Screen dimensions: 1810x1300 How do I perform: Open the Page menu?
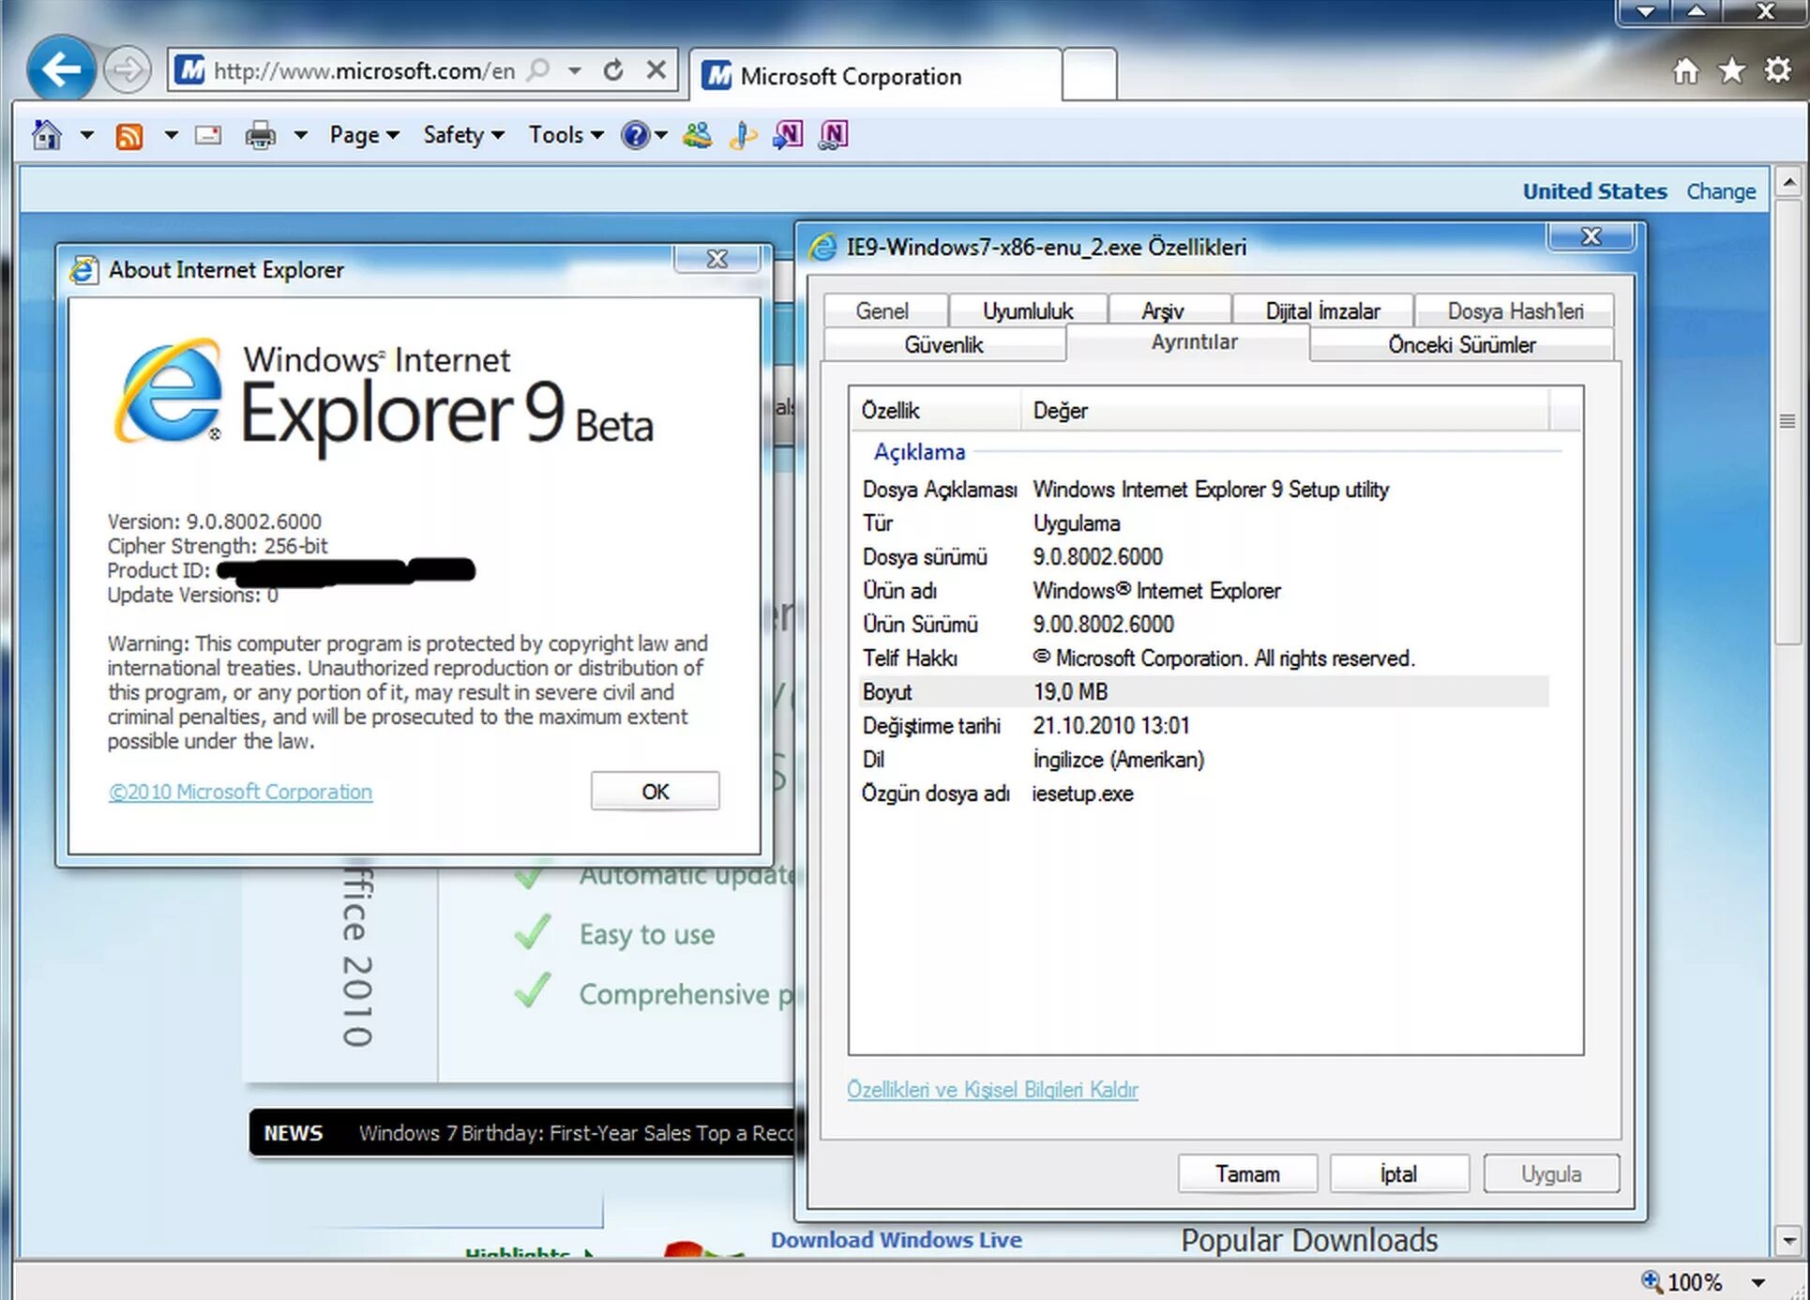364,135
